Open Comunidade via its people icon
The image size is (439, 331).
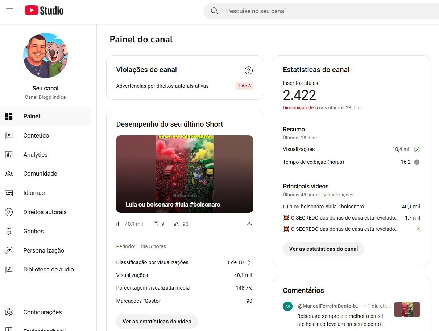tap(9, 173)
